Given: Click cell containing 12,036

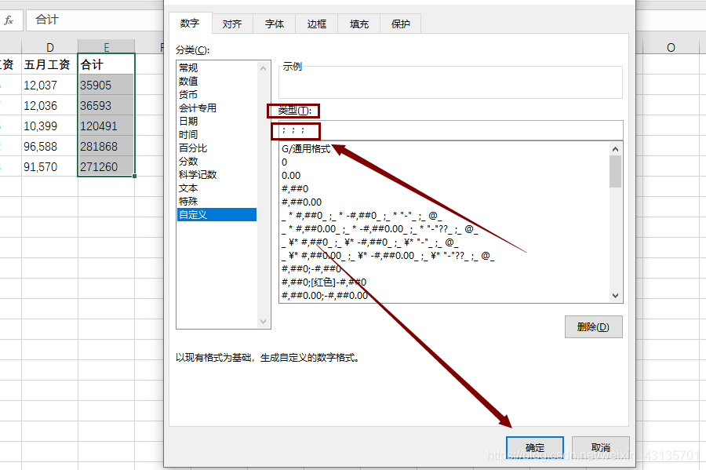Looking at the screenshot, I should coord(49,105).
